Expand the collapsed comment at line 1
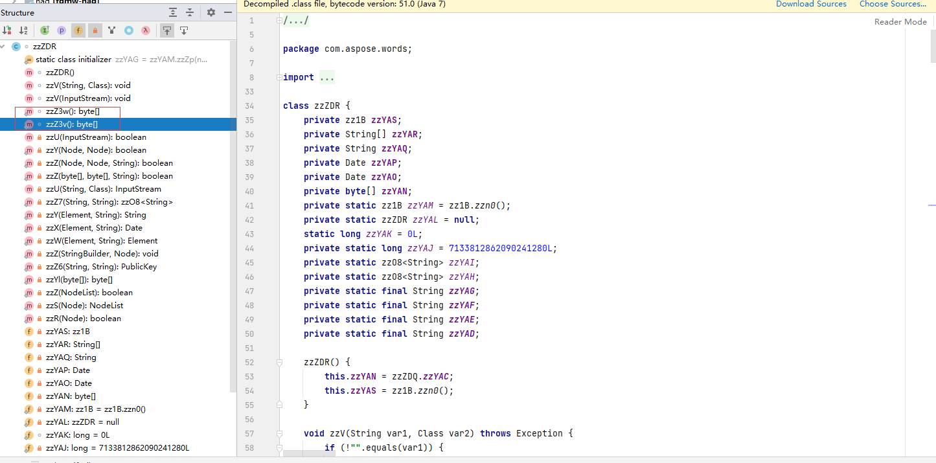 tap(279, 19)
